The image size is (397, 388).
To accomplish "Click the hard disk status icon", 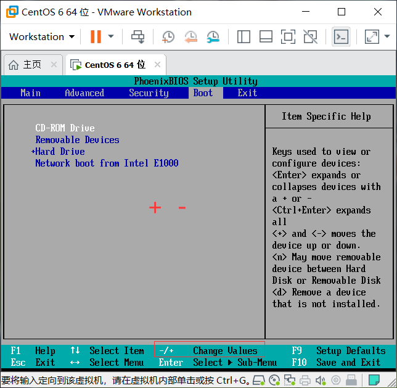I will (259, 380).
